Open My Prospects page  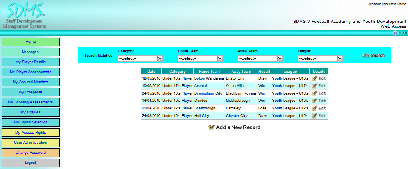pyautogui.click(x=30, y=92)
